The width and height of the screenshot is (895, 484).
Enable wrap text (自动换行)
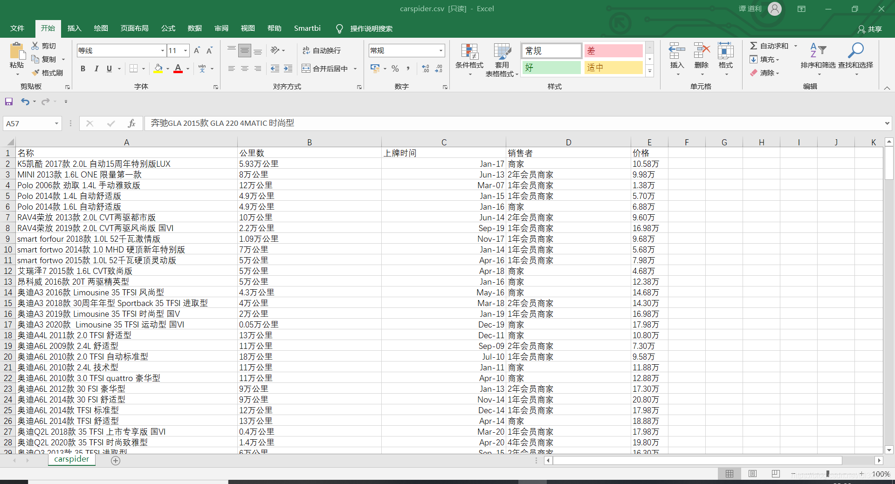tap(322, 50)
